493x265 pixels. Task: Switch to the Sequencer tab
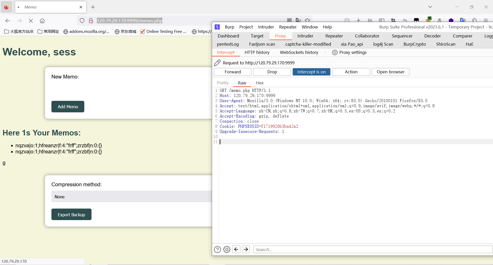coord(402,36)
